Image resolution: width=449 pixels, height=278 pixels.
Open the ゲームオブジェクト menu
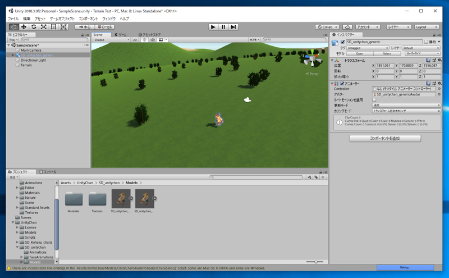coord(62,19)
